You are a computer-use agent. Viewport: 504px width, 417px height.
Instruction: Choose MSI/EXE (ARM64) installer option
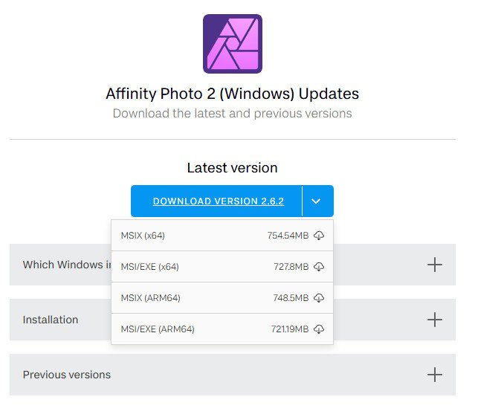(157, 329)
